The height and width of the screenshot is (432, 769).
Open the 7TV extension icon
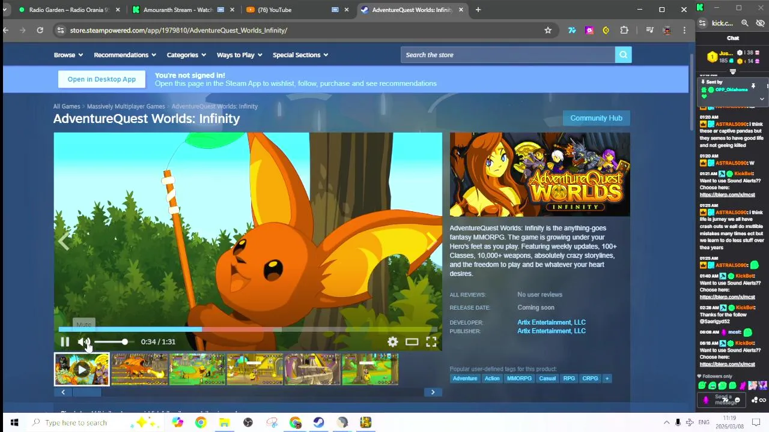click(572, 30)
